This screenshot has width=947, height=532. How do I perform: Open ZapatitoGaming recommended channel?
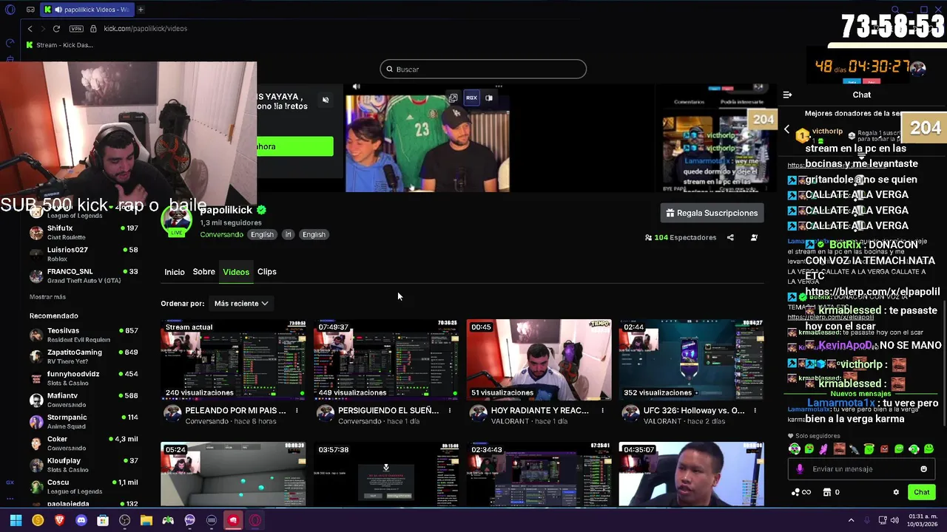[x=84, y=356]
